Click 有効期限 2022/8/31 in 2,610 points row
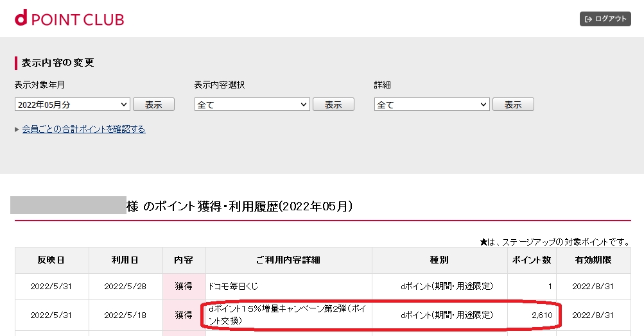The image size is (644, 336). pos(593,315)
